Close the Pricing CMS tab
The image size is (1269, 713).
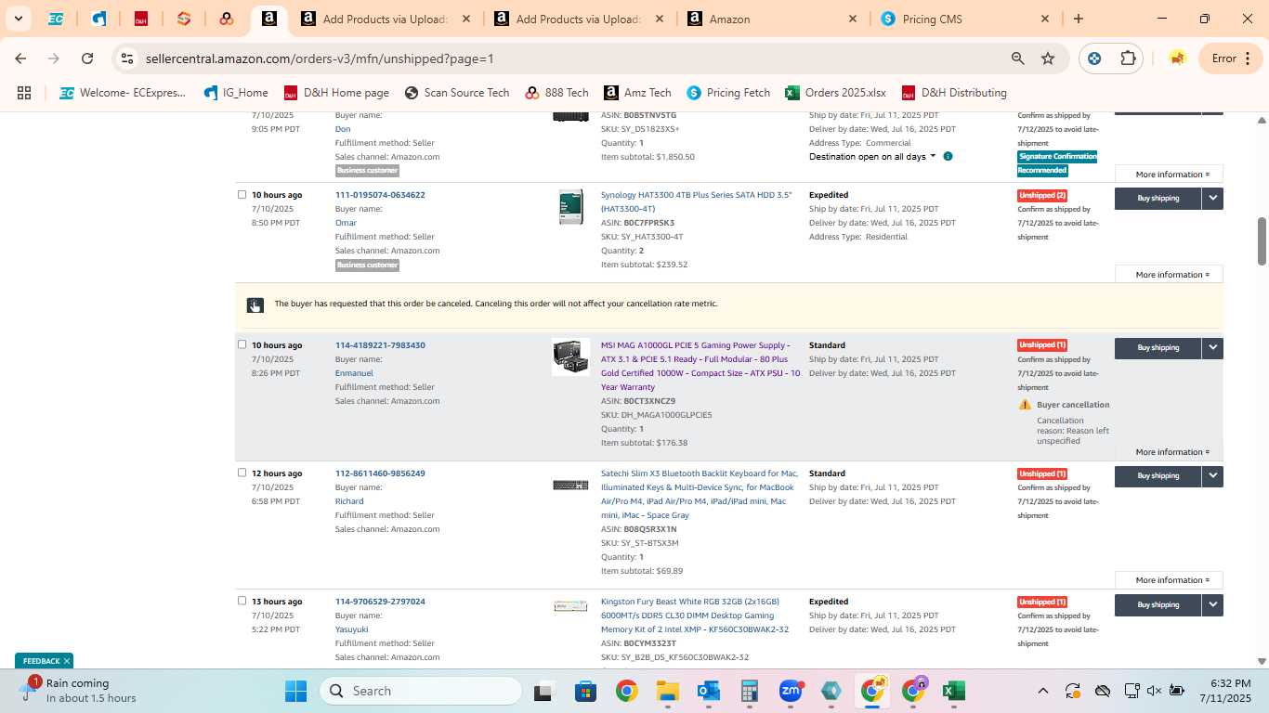tap(1044, 19)
